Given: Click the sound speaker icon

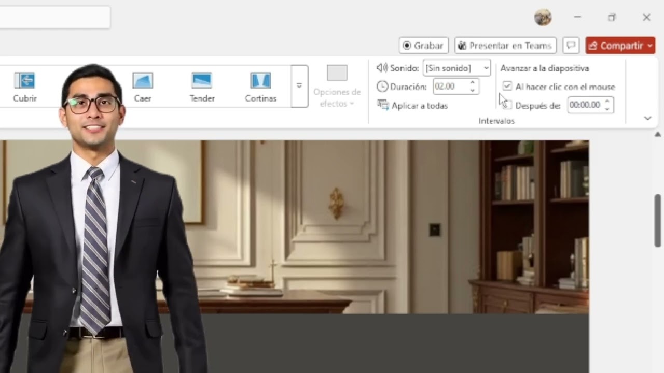Looking at the screenshot, I should [382, 68].
